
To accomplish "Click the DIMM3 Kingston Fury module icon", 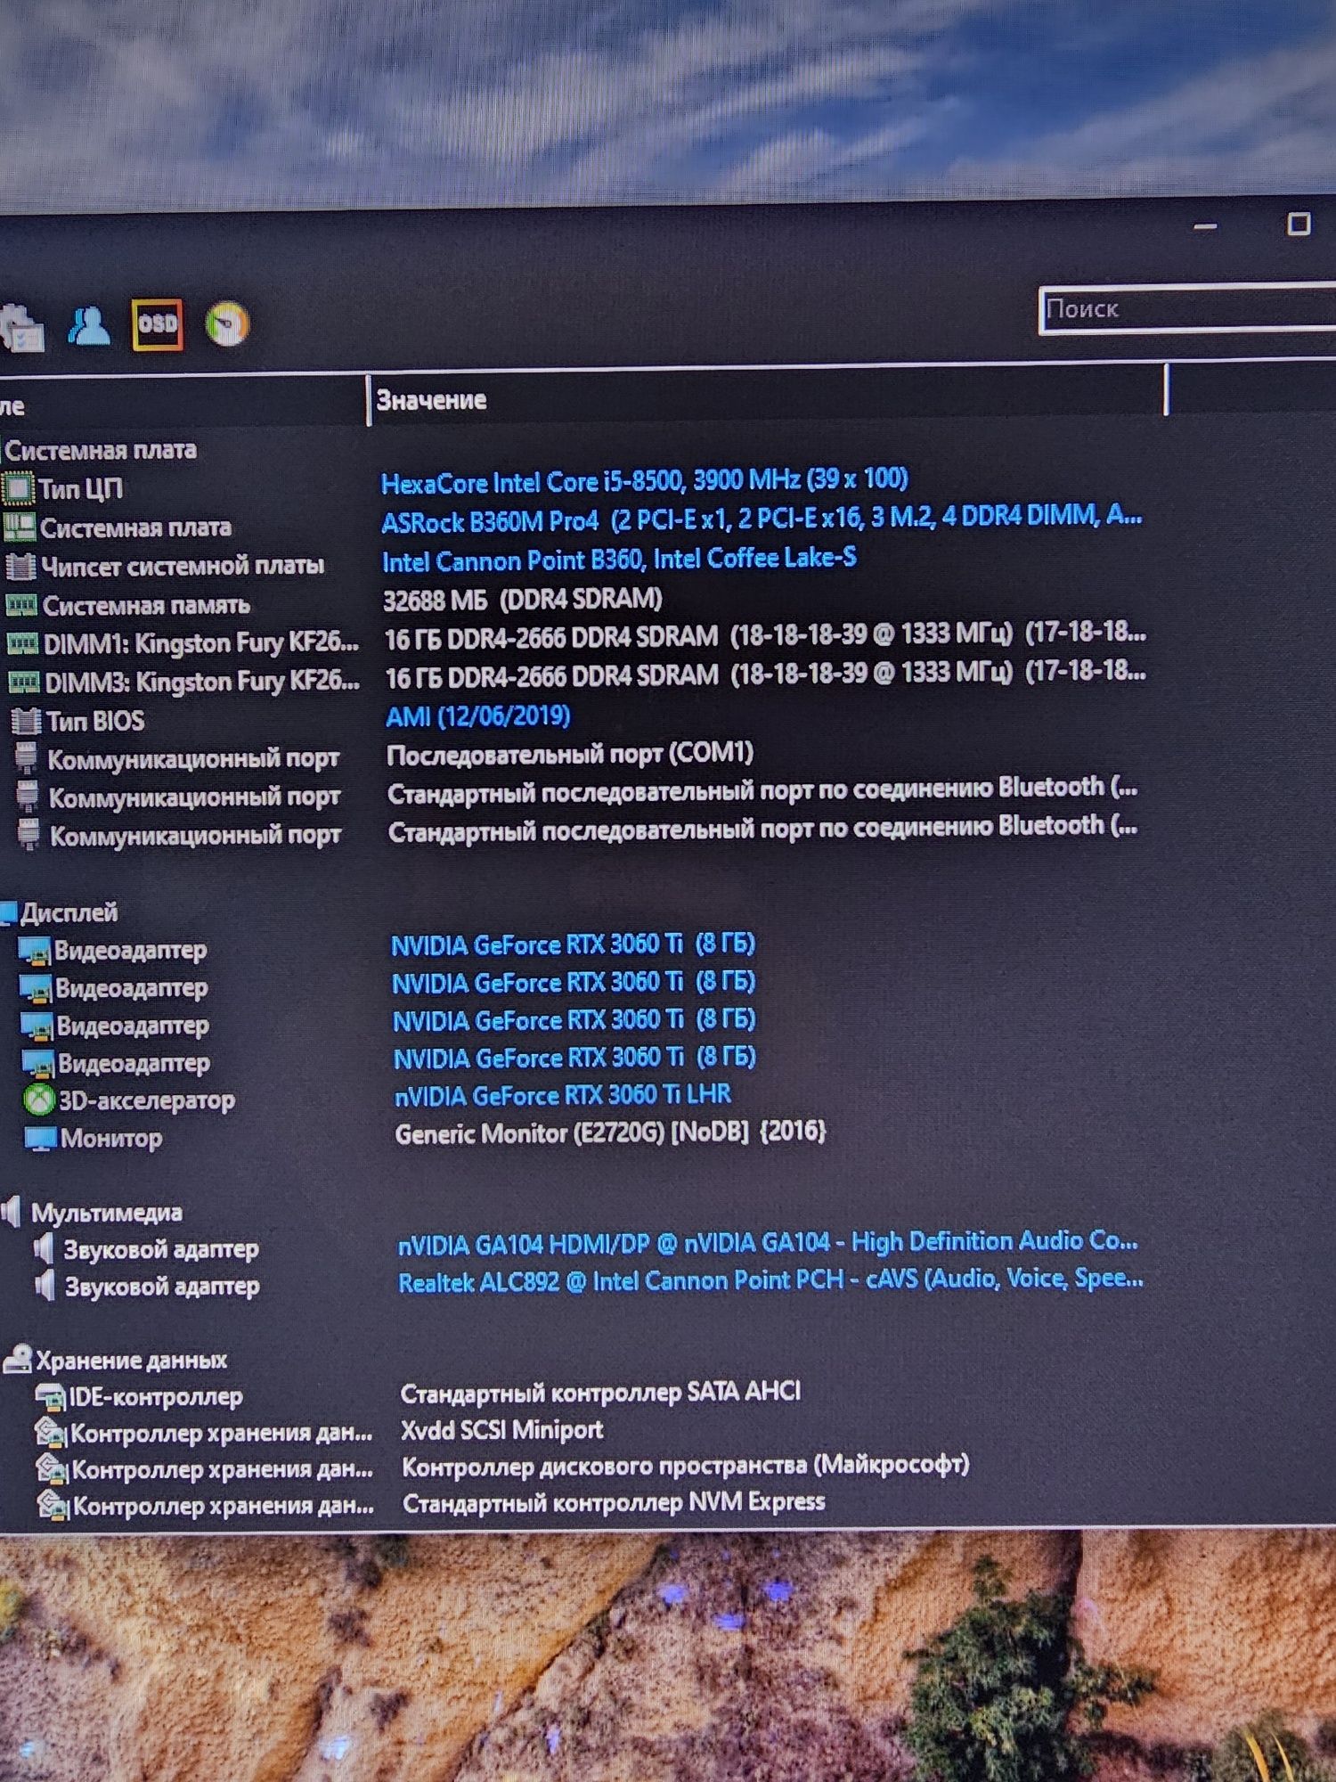I will click(x=24, y=682).
